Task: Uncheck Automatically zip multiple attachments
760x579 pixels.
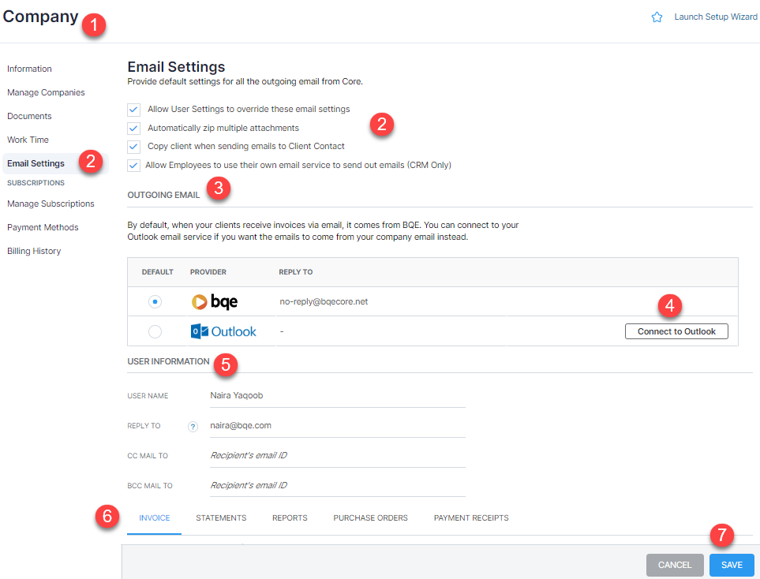Action: point(134,129)
